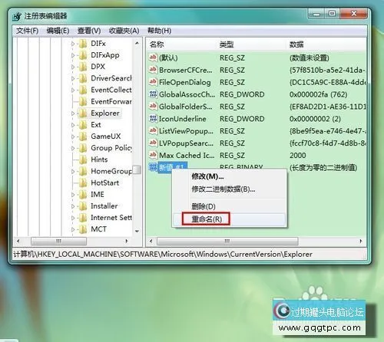The image size is (384, 342).
Task: Expand the Internet Sett tree node
Action: (x=73, y=218)
